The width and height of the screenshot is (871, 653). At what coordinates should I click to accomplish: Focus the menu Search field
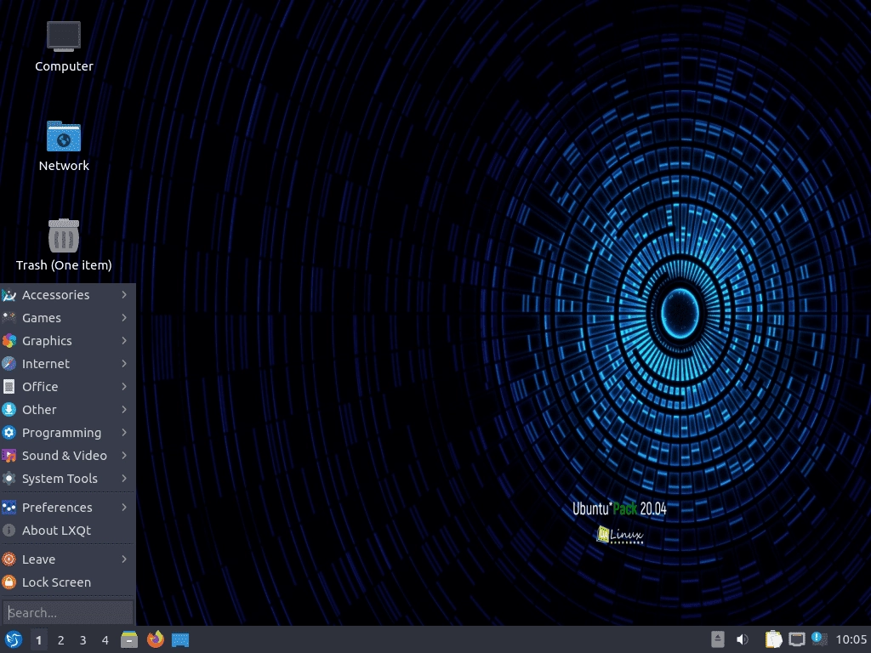tap(68, 612)
